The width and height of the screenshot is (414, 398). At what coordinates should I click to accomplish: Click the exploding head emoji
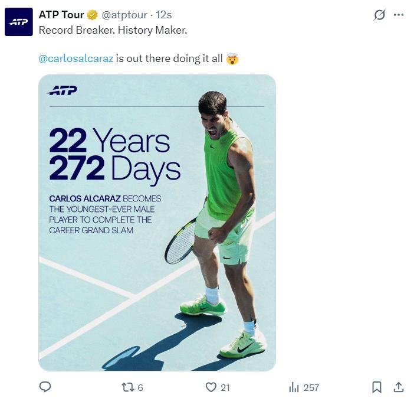pos(232,59)
